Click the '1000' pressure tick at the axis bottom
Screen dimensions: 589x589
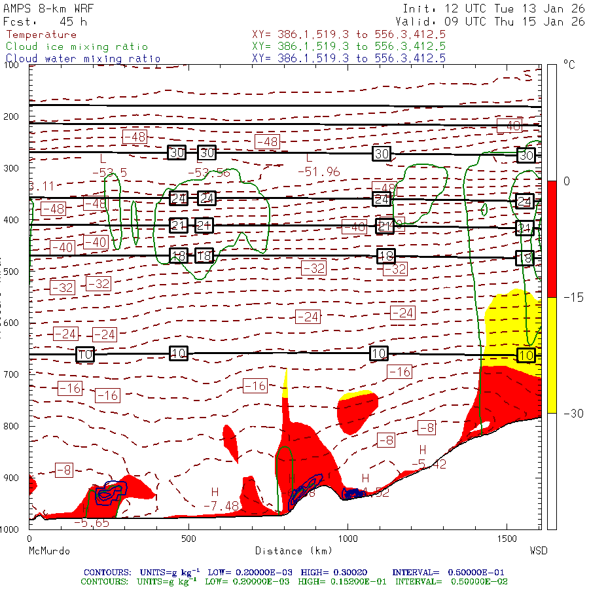point(9,529)
